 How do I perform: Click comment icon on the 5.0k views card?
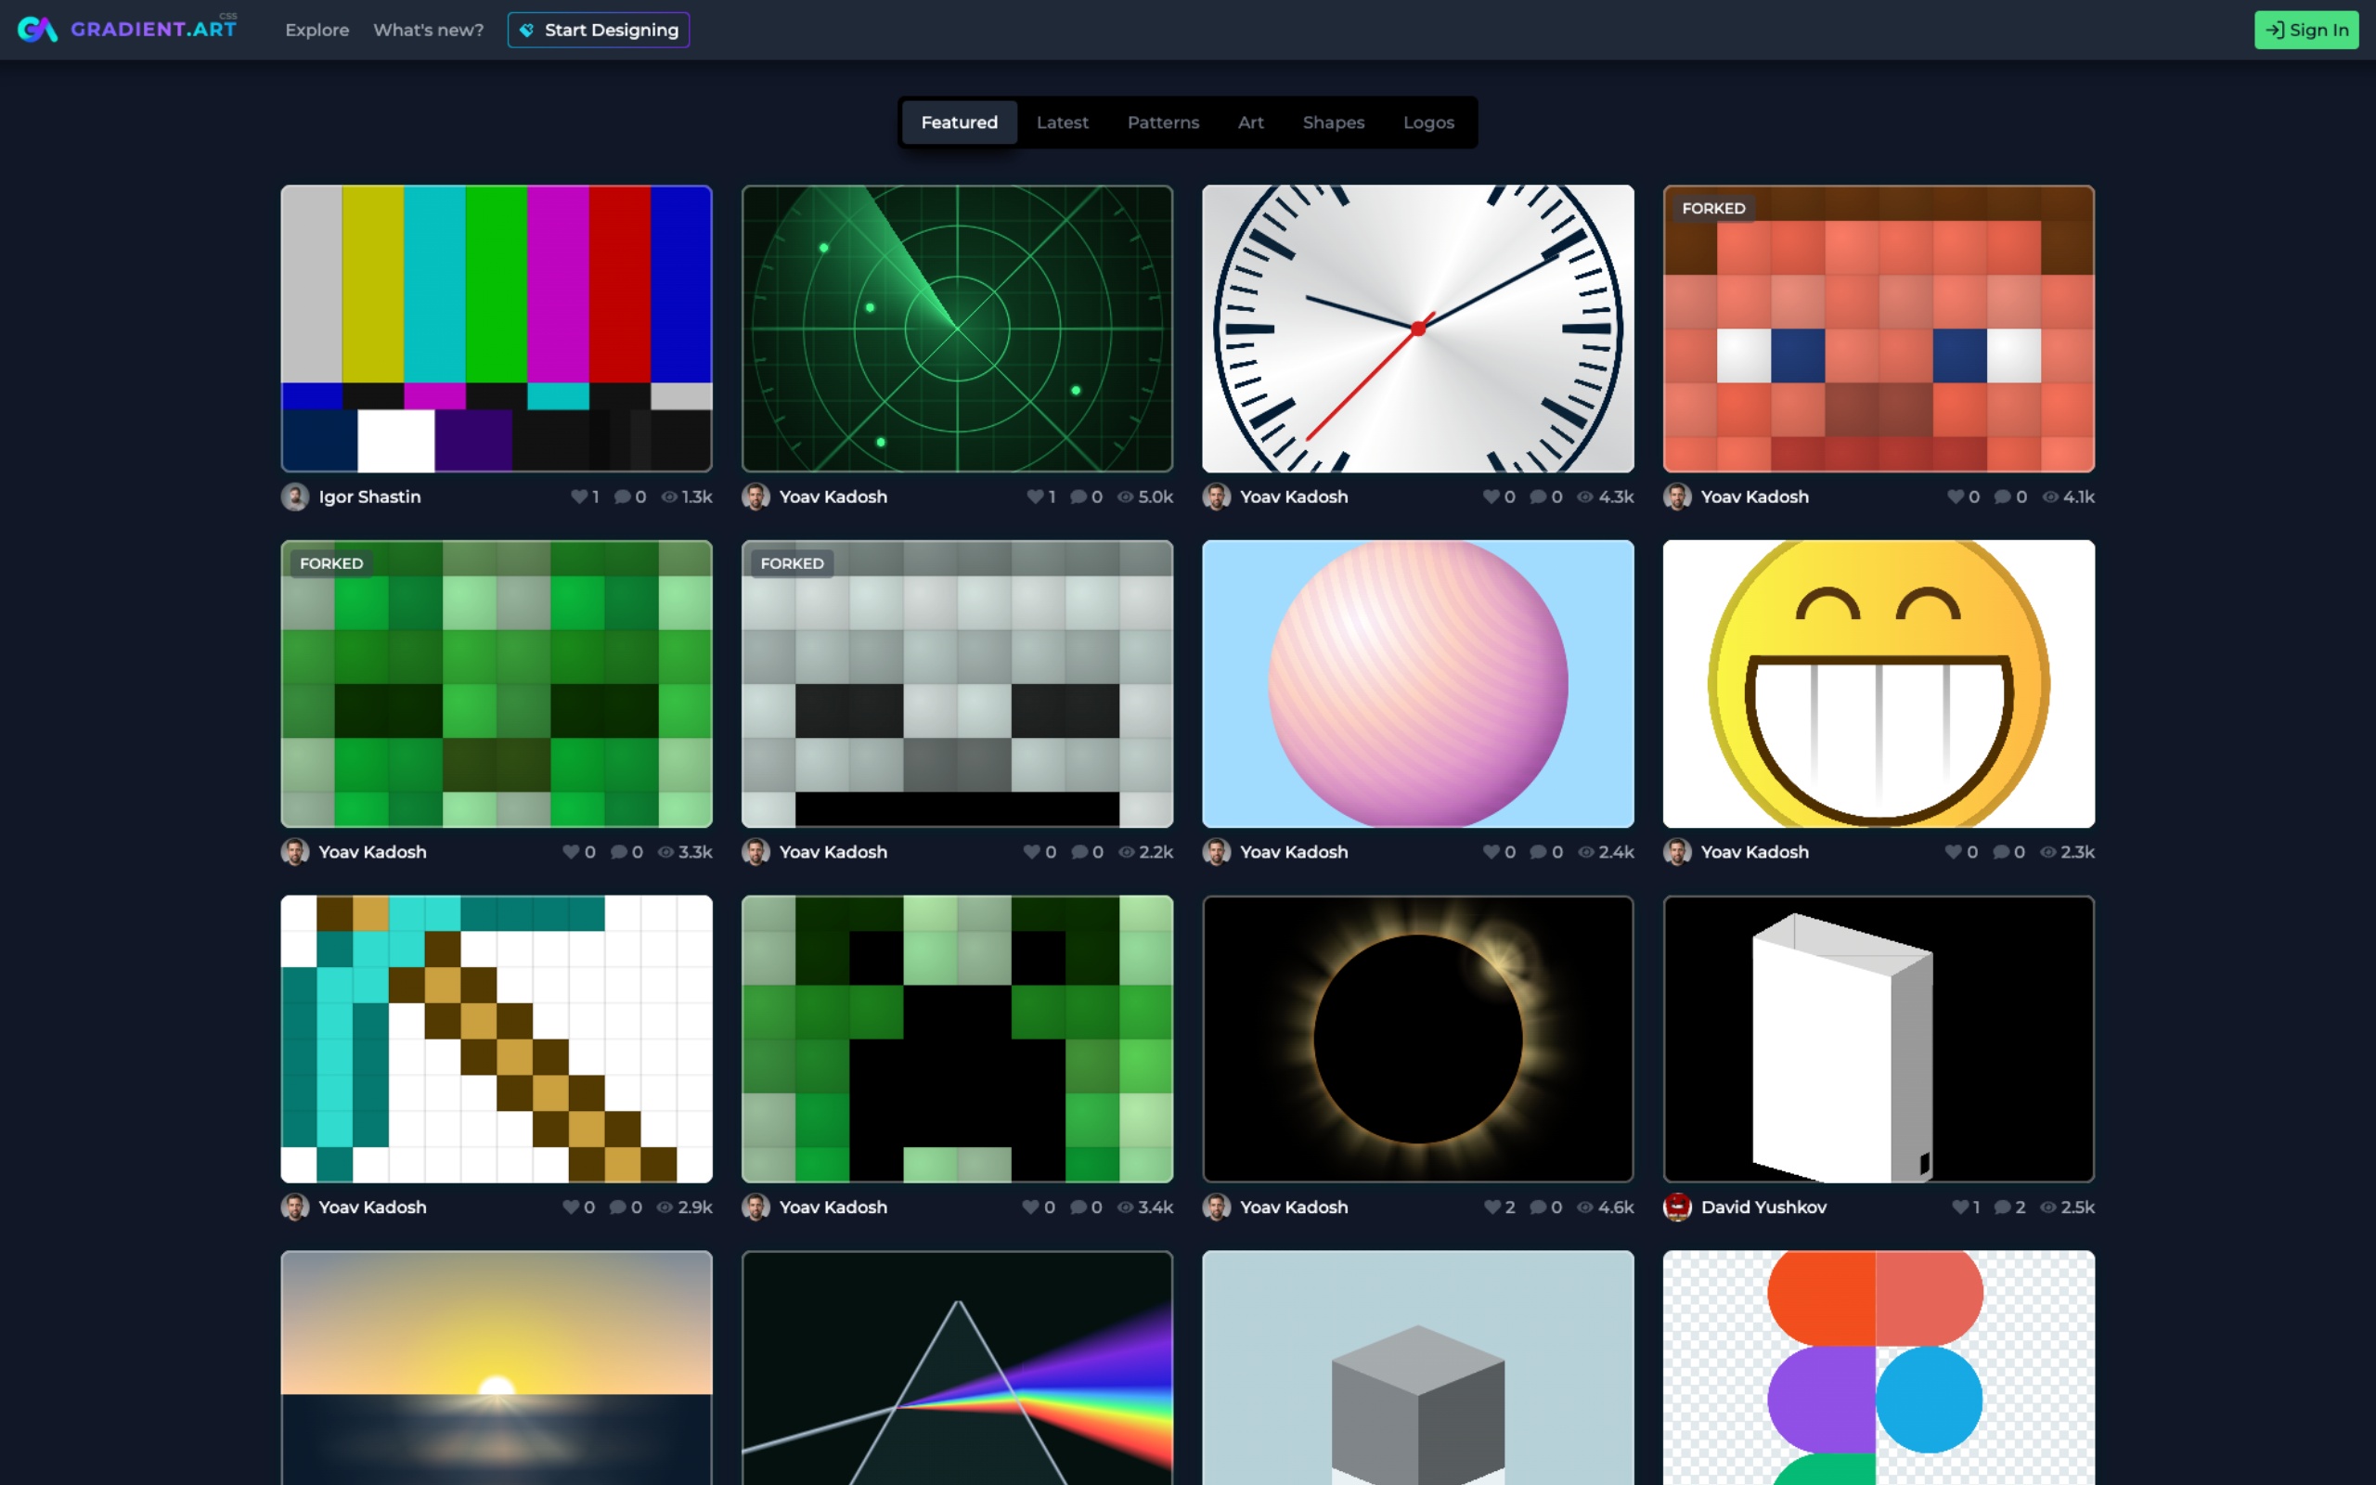point(1078,497)
